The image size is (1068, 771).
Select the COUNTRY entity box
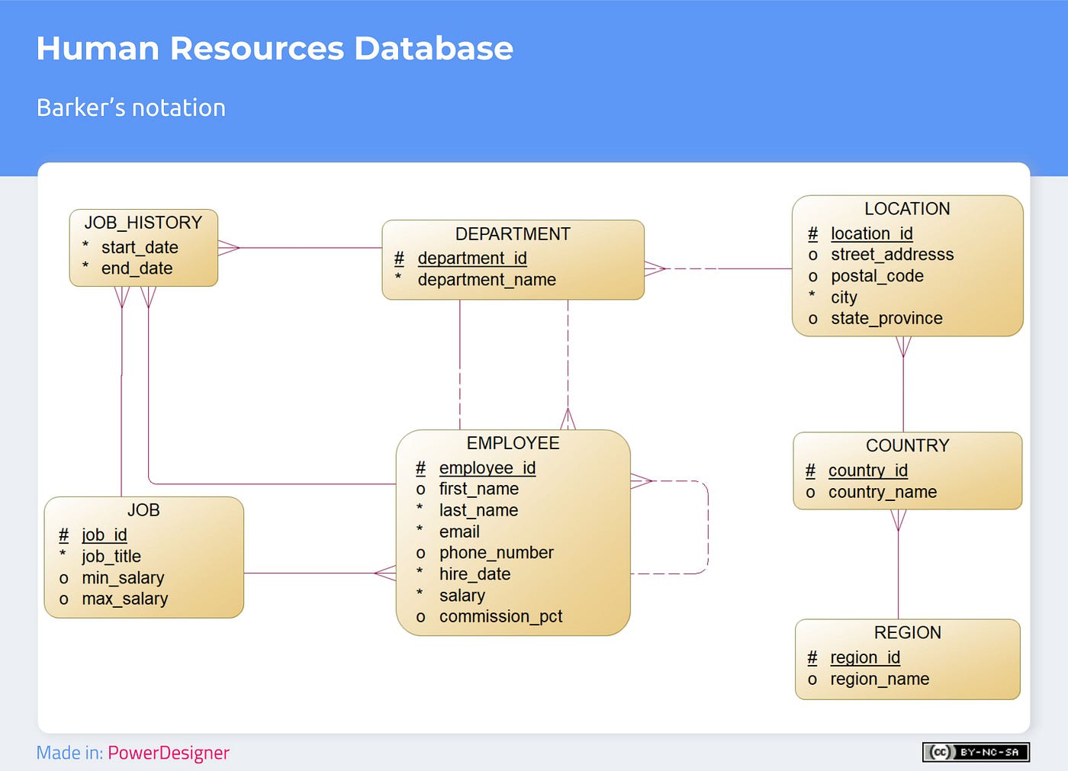click(x=908, y=469)
